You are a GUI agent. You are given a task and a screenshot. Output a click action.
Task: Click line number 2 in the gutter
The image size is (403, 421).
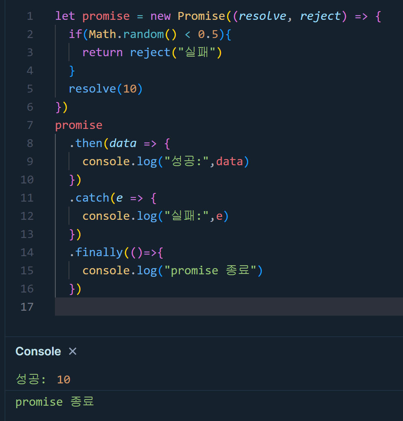click(30, 34)
